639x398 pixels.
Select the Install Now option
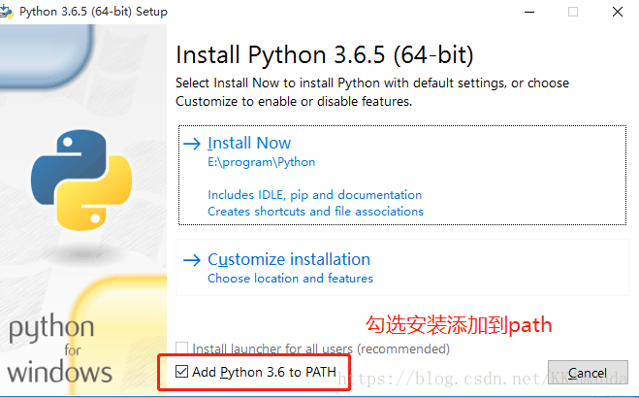(x=402, y=175)
